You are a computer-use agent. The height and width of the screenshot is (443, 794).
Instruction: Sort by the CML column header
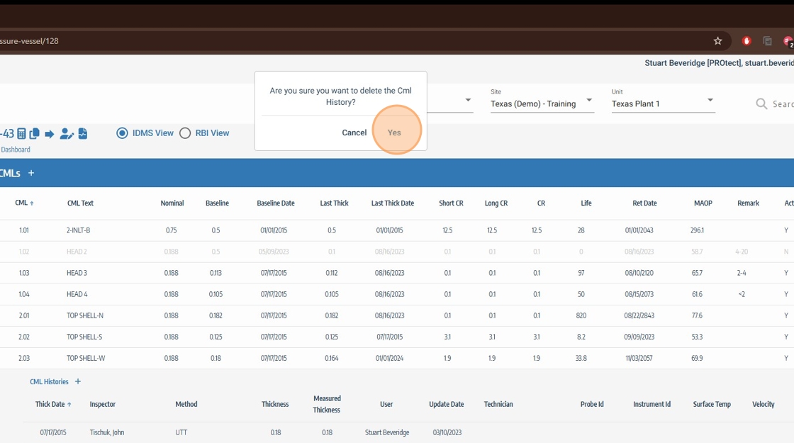(x=21, y=203)
